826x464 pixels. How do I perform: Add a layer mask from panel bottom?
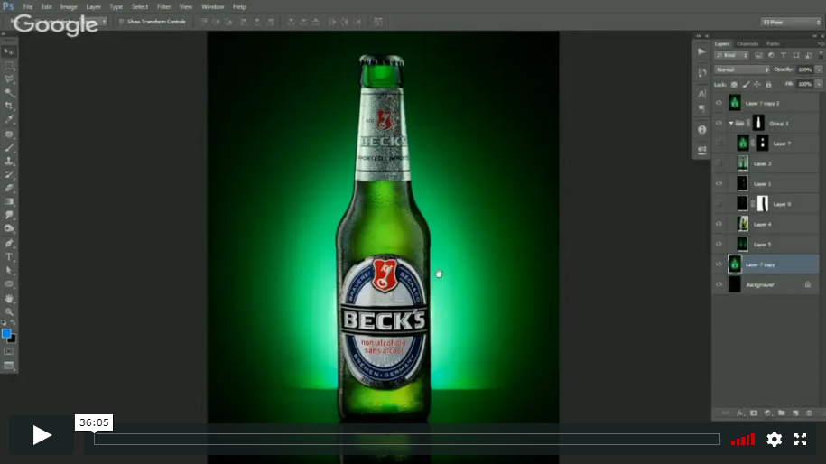754,413
